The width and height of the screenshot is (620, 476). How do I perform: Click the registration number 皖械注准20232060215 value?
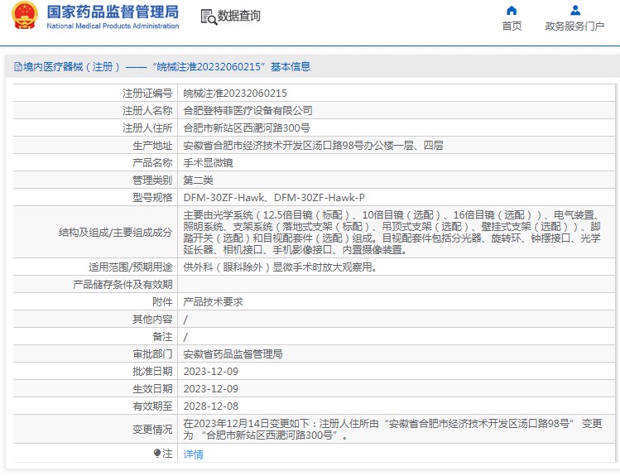tap(235, 94)
